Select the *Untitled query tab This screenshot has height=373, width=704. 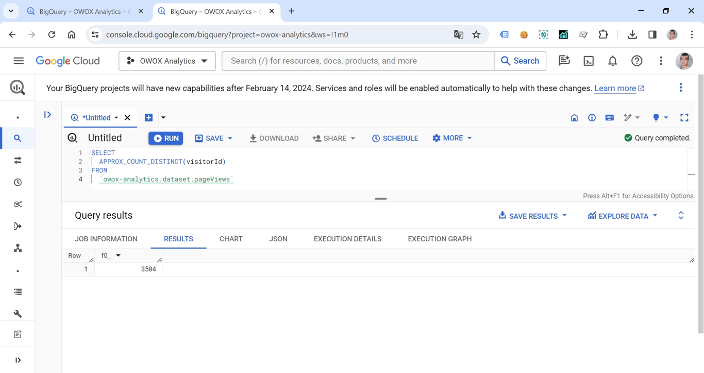(96, 118)
